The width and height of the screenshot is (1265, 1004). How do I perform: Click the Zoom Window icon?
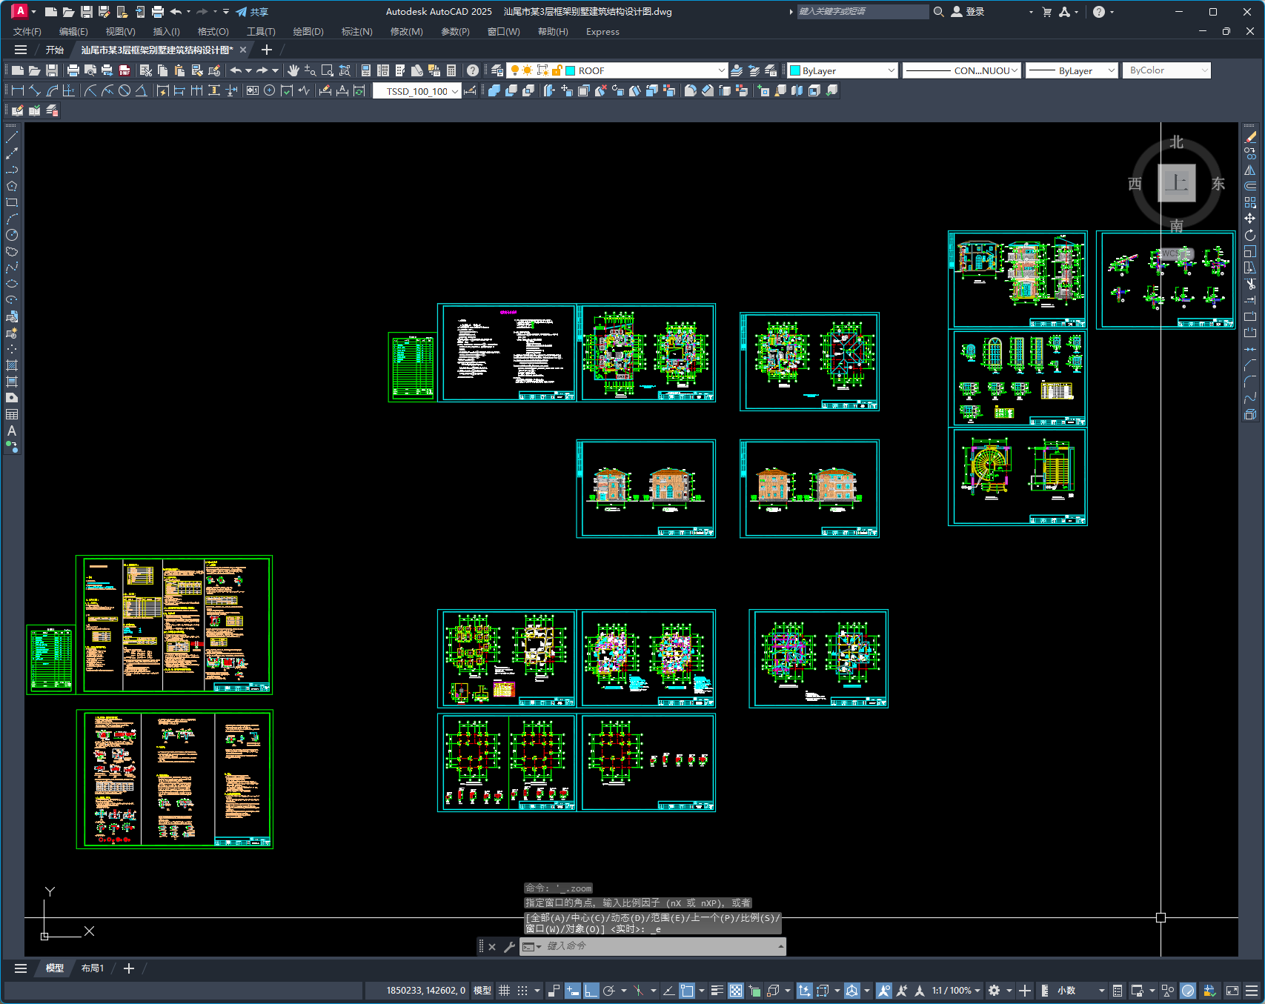pos(328,70)
